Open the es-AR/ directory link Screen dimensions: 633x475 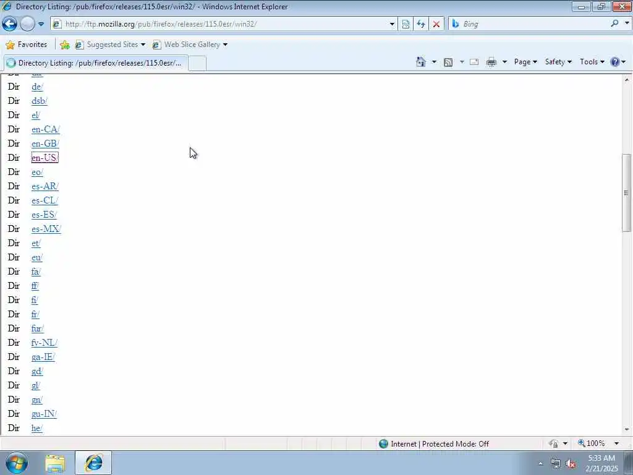click(45, 186)
